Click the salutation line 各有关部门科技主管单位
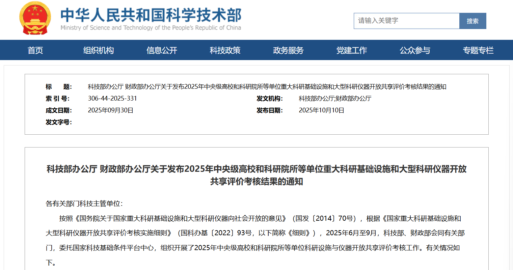This screenshot has height=270, width=513. (x=84, y=204)
